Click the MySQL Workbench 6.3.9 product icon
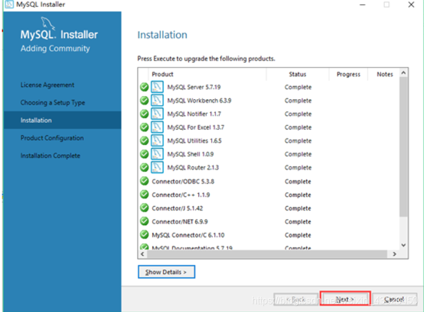This screenshot has height=312, width=424. [157, 100]
